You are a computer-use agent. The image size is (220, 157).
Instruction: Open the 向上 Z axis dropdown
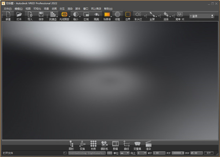[141, 153]
